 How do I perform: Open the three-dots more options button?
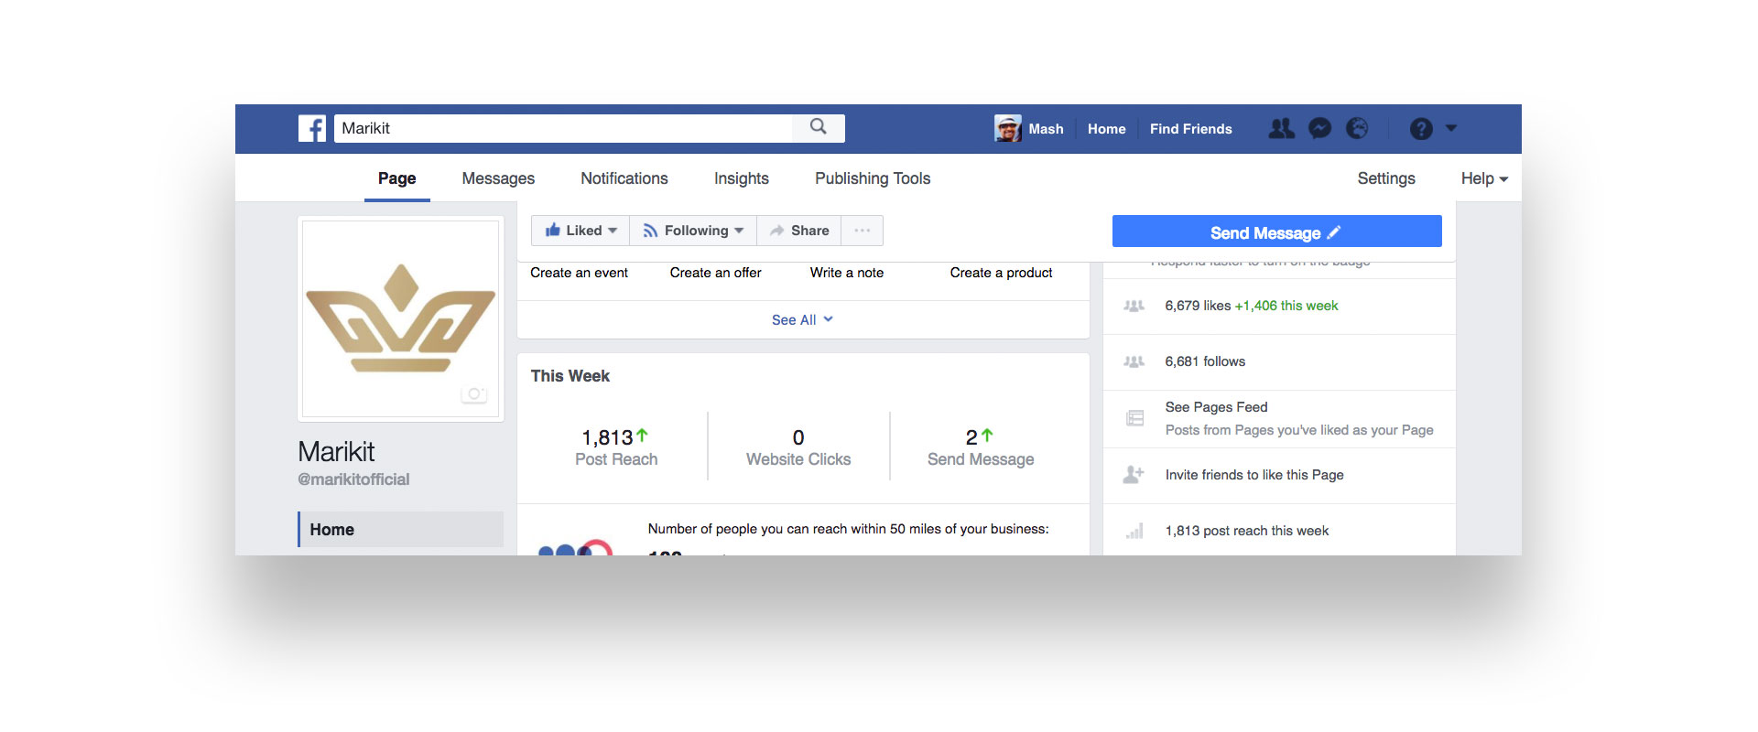tap(862, 231)
